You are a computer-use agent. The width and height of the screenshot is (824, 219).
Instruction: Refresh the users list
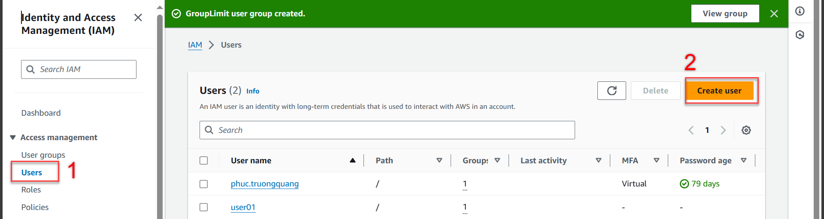612,90
